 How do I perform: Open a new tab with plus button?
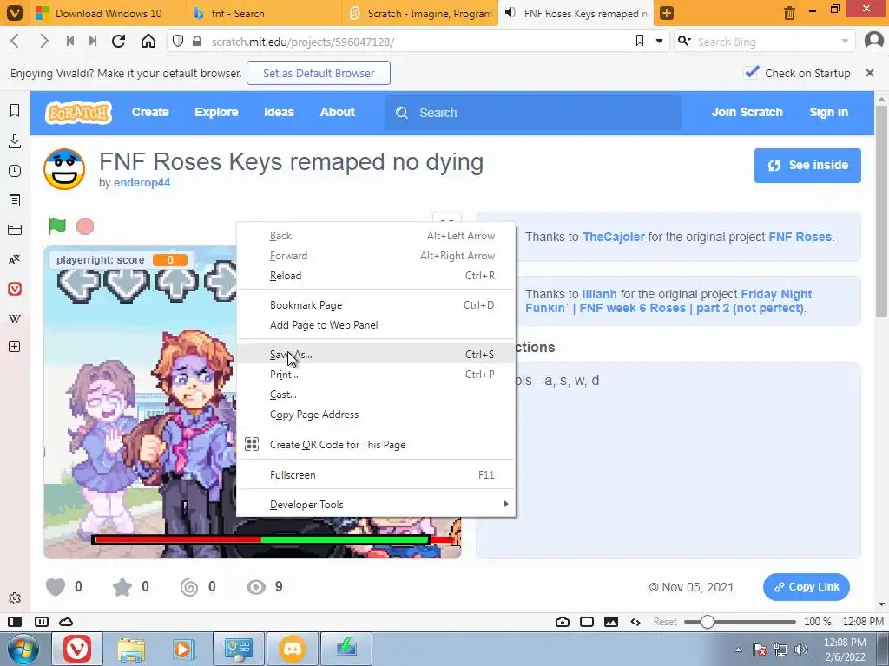pyautogui.click(x=667, y=13)
